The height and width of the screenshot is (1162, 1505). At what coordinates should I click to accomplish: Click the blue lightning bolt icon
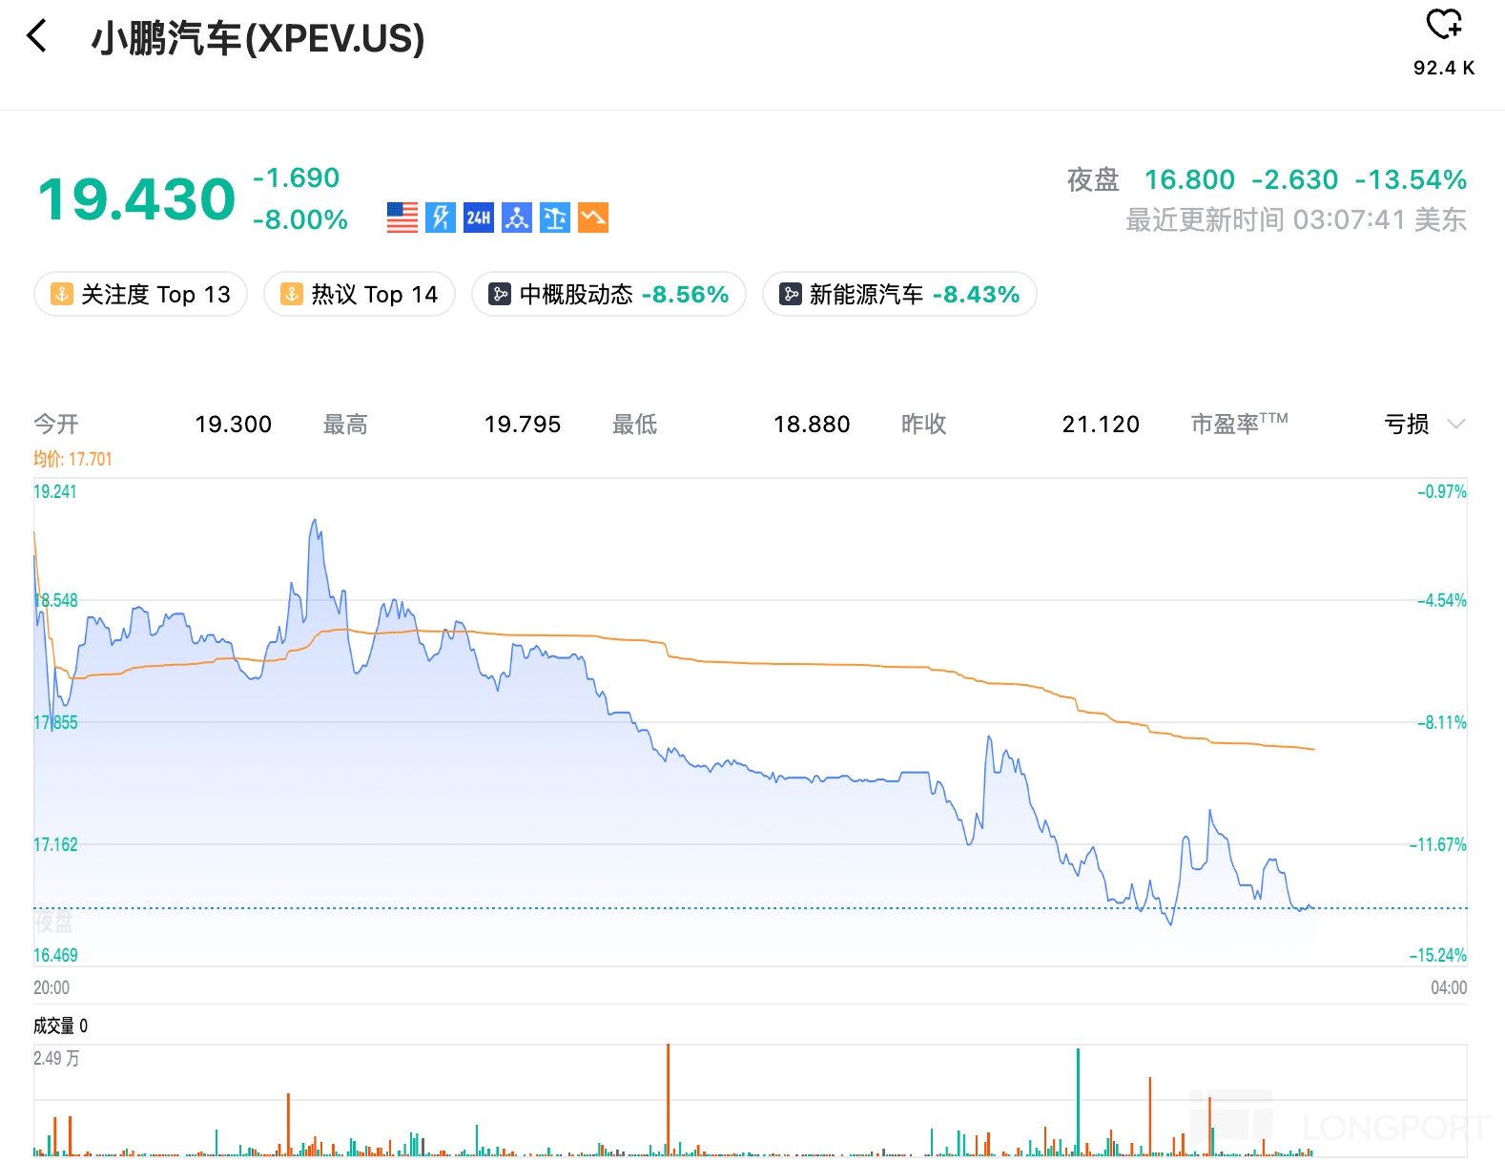coord(441,218)
